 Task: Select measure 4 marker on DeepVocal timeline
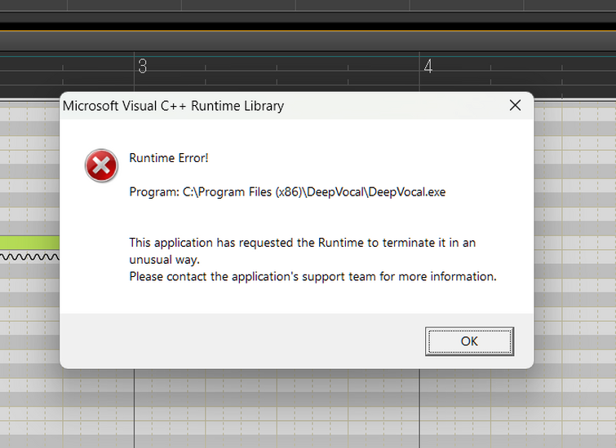pos(428,66)
